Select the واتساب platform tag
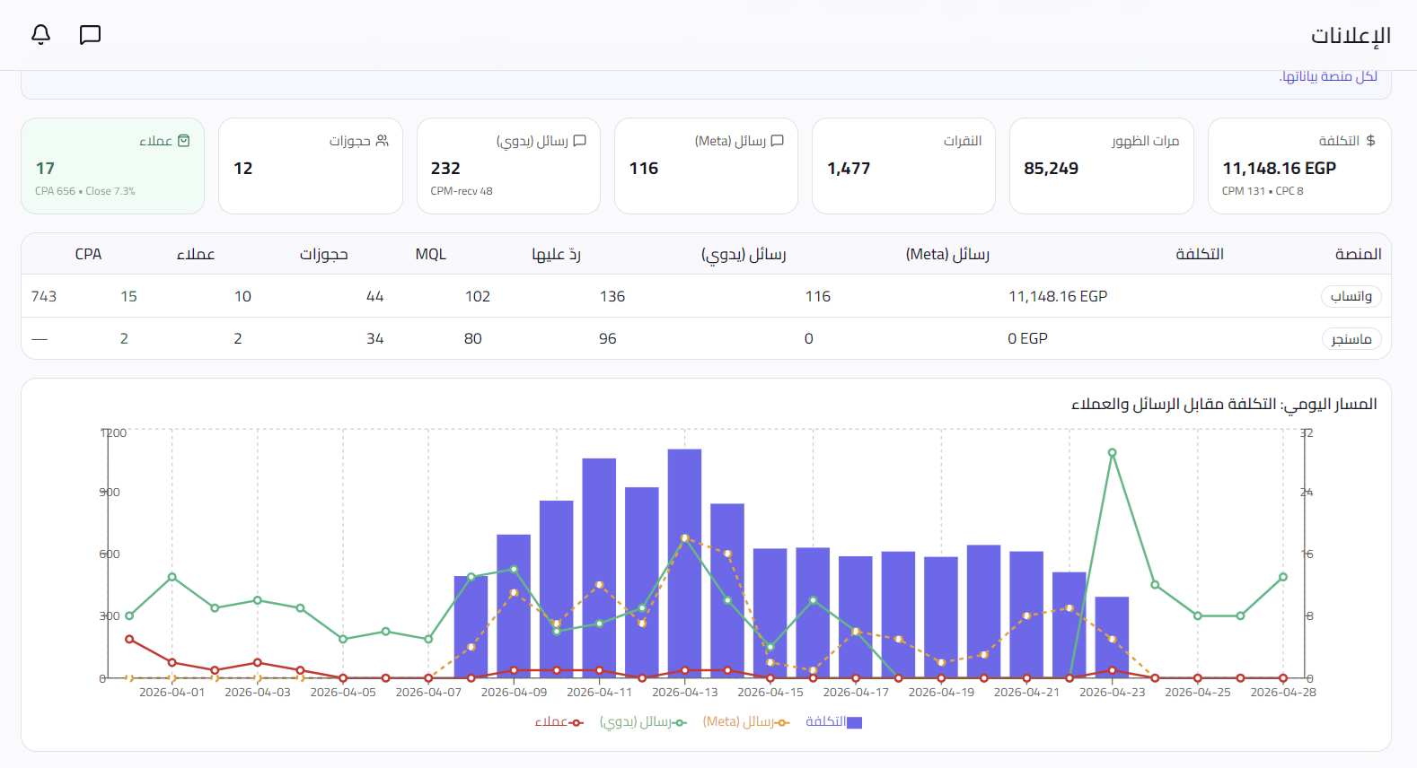This screenshot has height=768, width=1417. tap(1351, 296)
